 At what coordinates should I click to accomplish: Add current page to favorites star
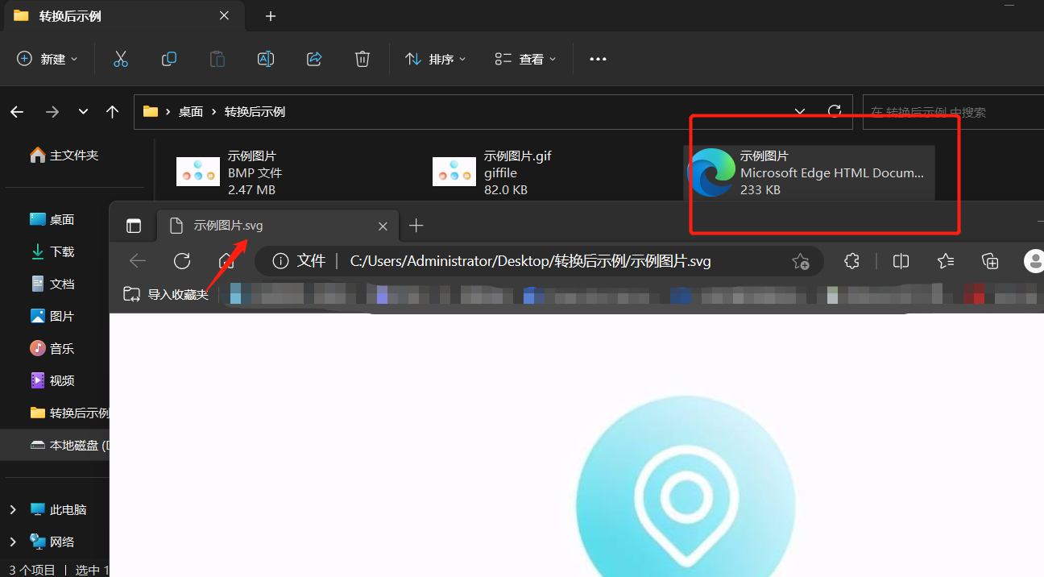(x=800, y=261)
